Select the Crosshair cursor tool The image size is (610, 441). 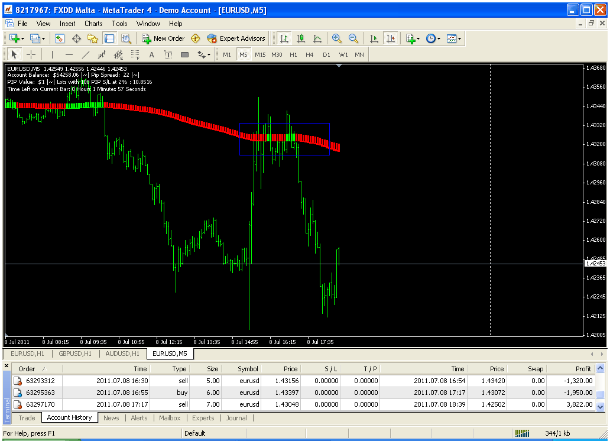[31, 54]
